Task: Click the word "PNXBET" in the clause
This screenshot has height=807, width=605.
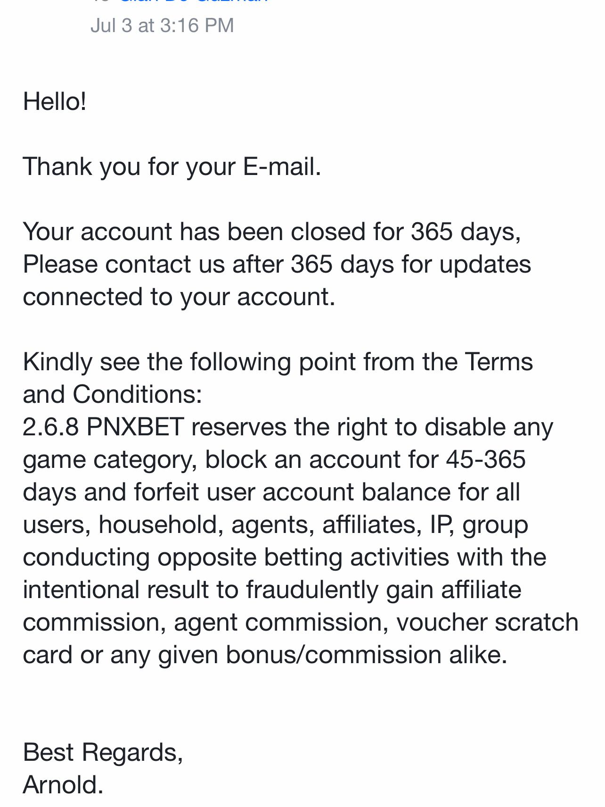Action: tap(135, 427)
